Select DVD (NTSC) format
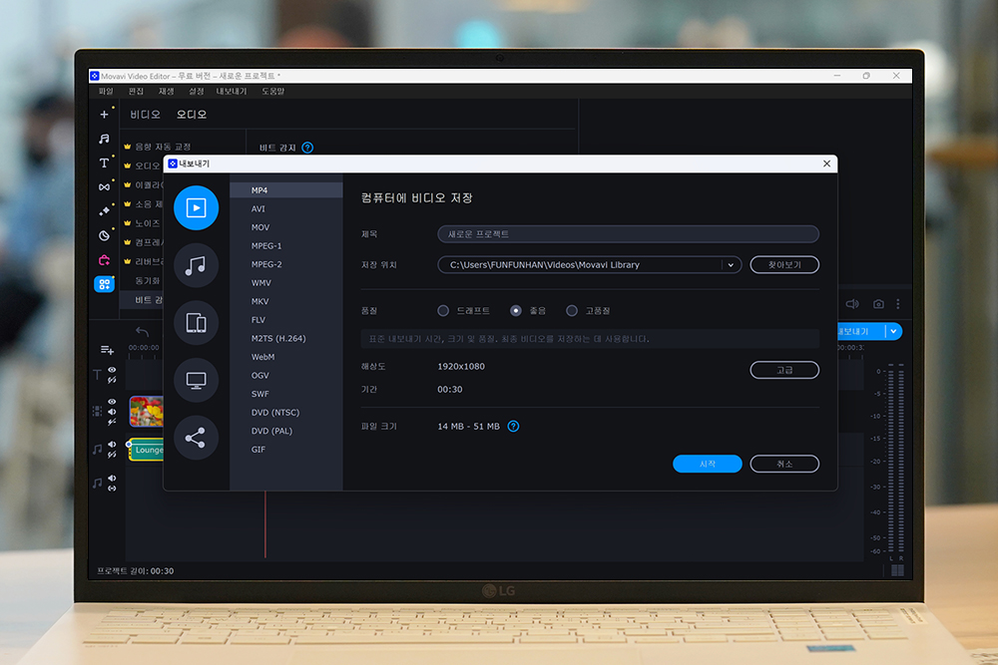This screenshot has width=998, height=665. click(x=285, y=412)
